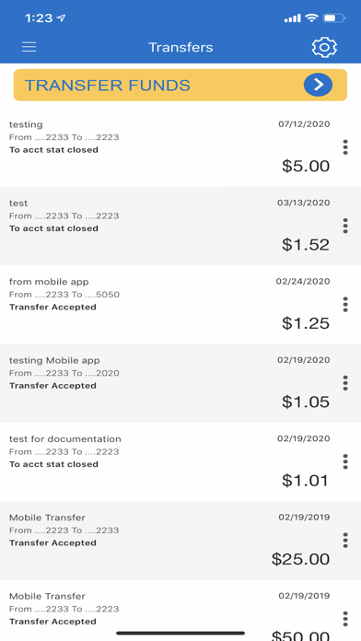Tap the home indicator bar at bottom
Screen dimensions: 361x641
pos(180,634)
